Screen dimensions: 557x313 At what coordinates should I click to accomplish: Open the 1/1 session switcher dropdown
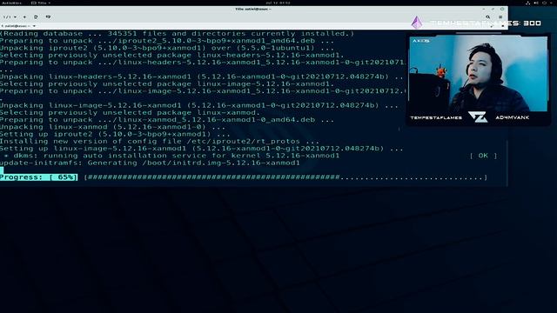point(10,17)
